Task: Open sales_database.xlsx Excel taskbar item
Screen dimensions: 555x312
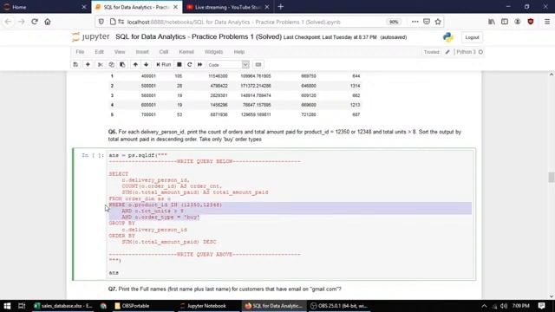Action: coord(63,306)
